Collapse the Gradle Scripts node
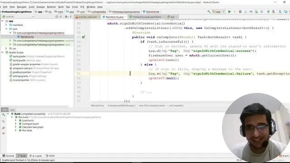290x163 pixels. pos(2,53)
